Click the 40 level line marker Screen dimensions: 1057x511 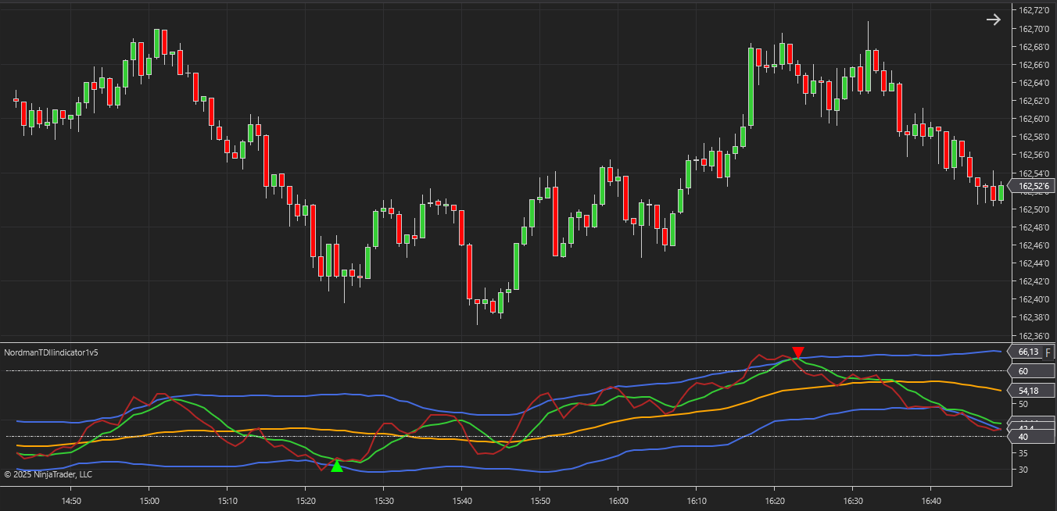1032,436
